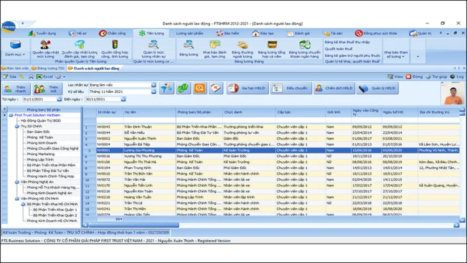467x263 pixels.
Task: Open the Log tool
Action: pos(457,77)
